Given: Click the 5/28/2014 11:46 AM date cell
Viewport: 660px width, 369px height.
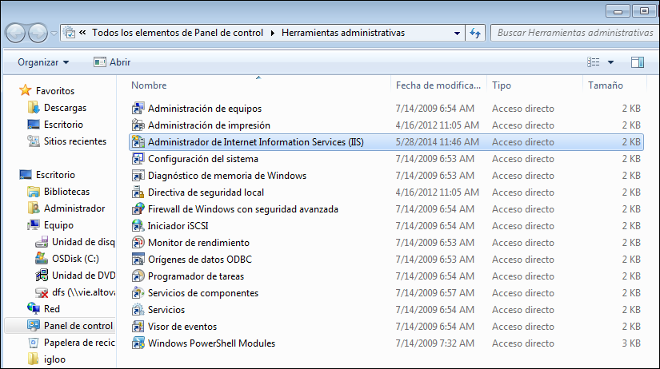Looking at the screenshot, I should point(437,142).
